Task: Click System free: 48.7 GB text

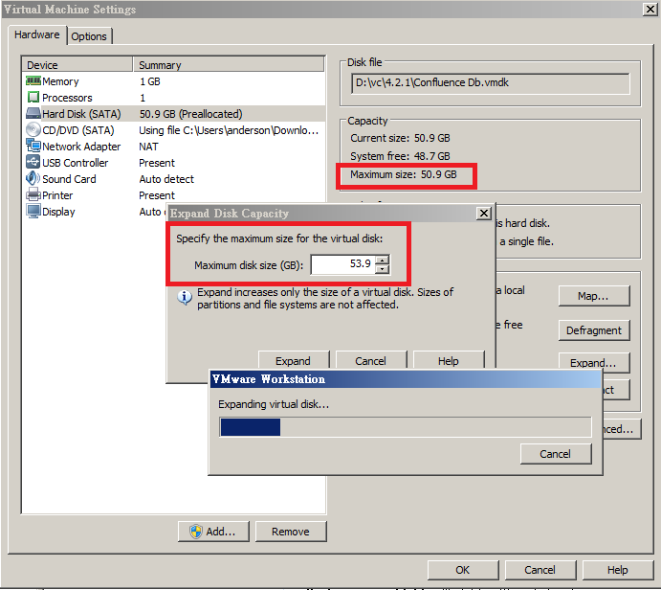Action: click(400, 156)
